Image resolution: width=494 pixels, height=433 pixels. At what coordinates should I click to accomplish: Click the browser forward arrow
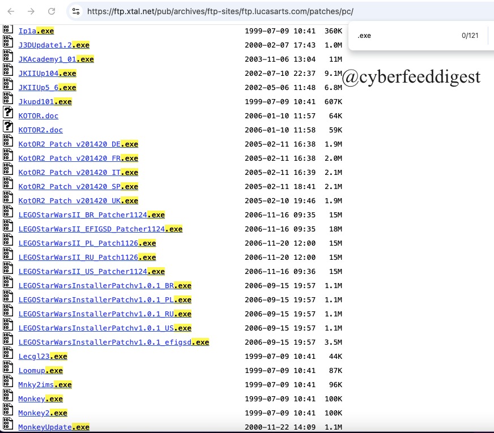[x=31, y=12]
